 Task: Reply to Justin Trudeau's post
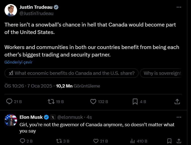[10, 101]
